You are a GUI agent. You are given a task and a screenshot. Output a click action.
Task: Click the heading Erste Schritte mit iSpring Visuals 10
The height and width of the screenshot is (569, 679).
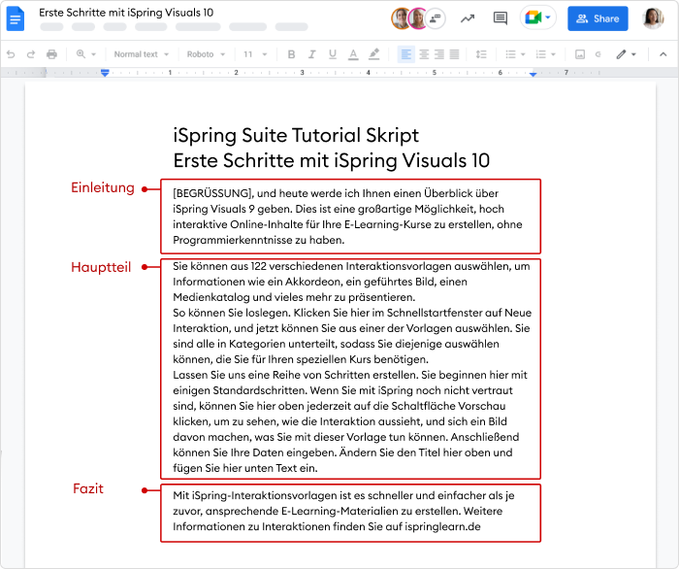[332, 161]
